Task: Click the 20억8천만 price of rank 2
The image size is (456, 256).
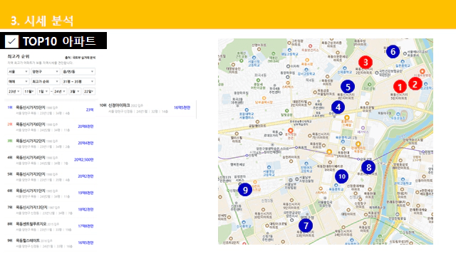Action: pyautogui.click(x=85, y=127)
